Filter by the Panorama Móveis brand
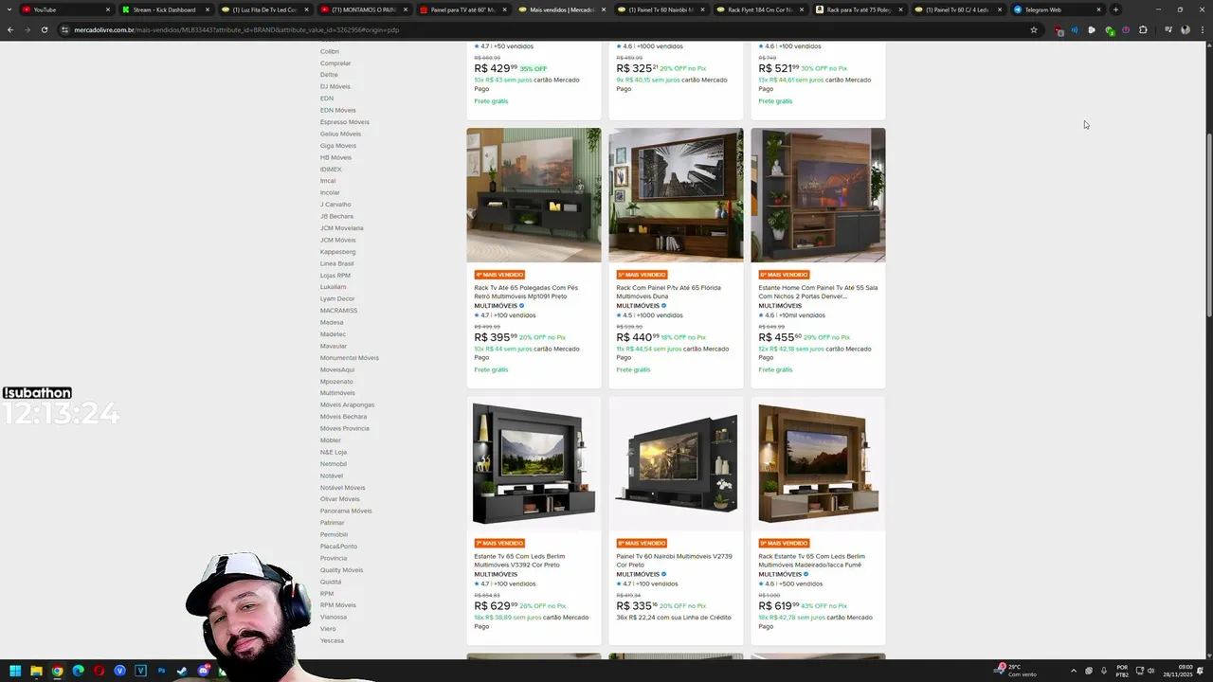Screen dimensions: 1213x682 point(346,511)
